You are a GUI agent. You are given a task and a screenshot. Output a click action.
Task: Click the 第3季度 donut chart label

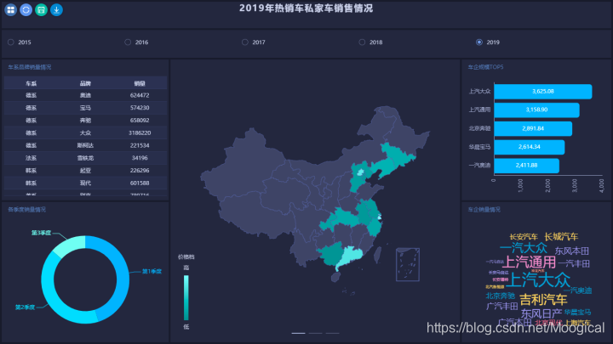point(41,233)
